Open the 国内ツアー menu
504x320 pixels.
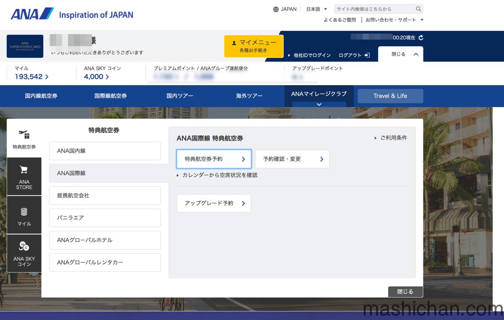(180, 96)
